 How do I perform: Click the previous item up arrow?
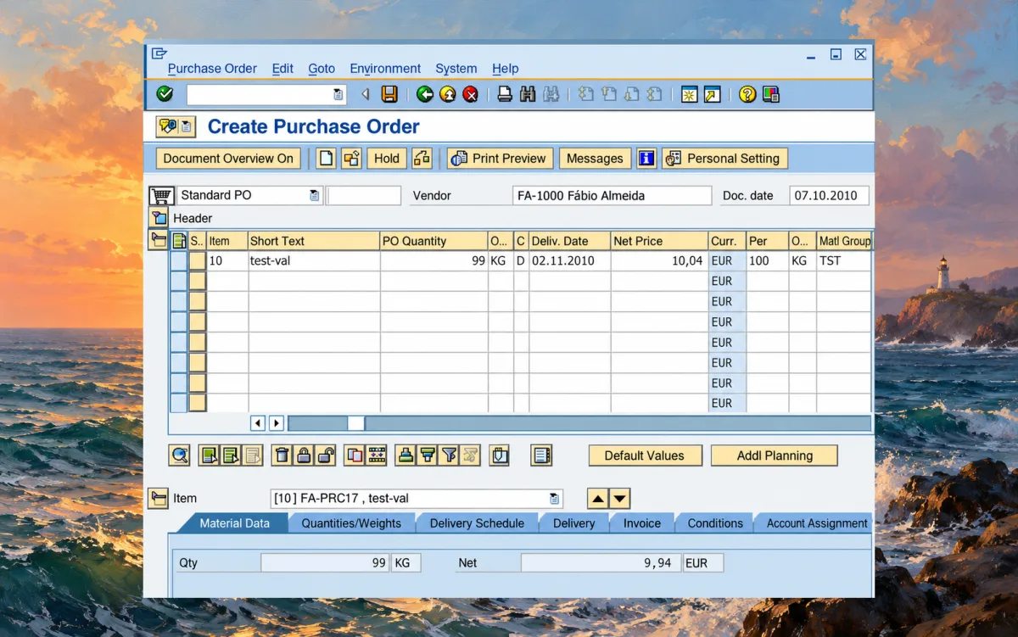click(x=598, y=499)
